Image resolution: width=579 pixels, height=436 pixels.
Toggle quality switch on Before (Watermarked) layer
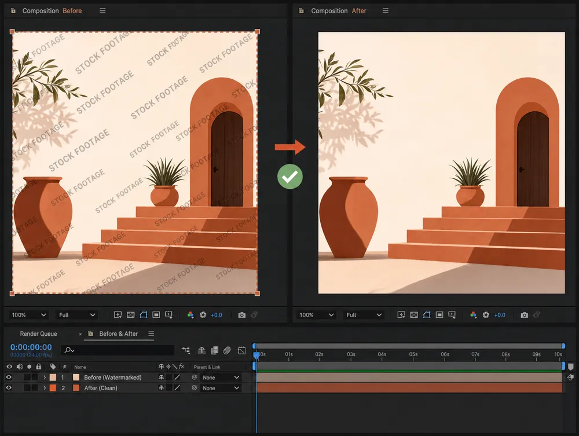177,378
